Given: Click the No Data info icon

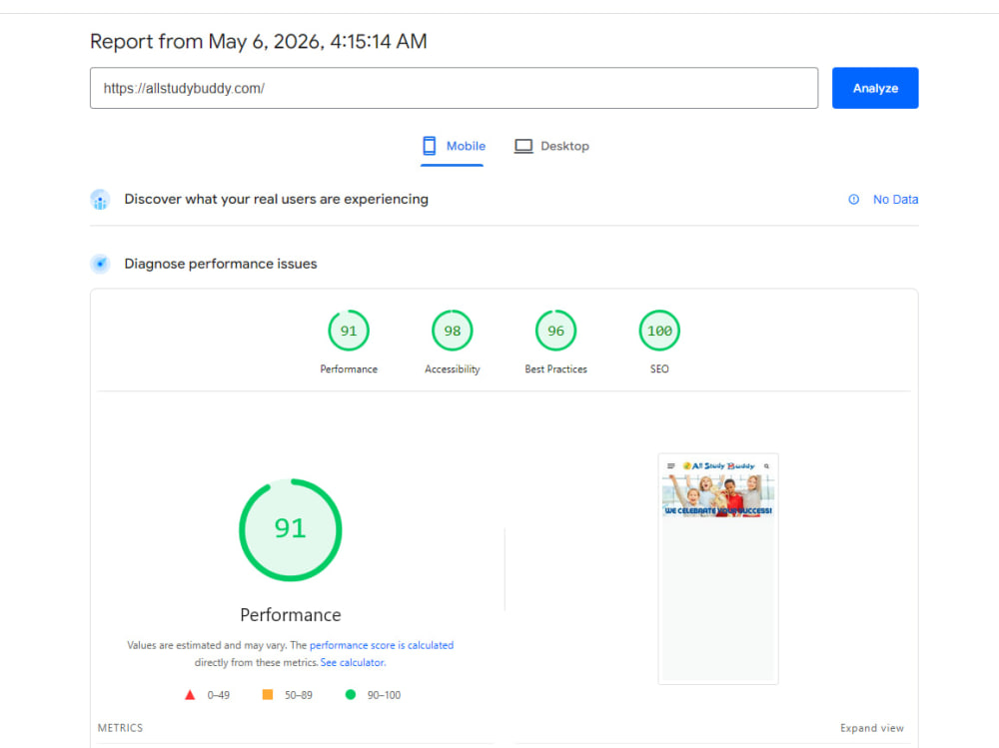Looking at the screenshot, I should 854,200.
